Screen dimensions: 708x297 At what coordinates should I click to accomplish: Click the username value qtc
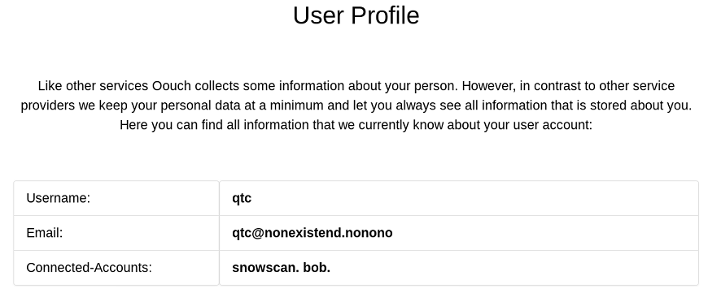point(242,199)
